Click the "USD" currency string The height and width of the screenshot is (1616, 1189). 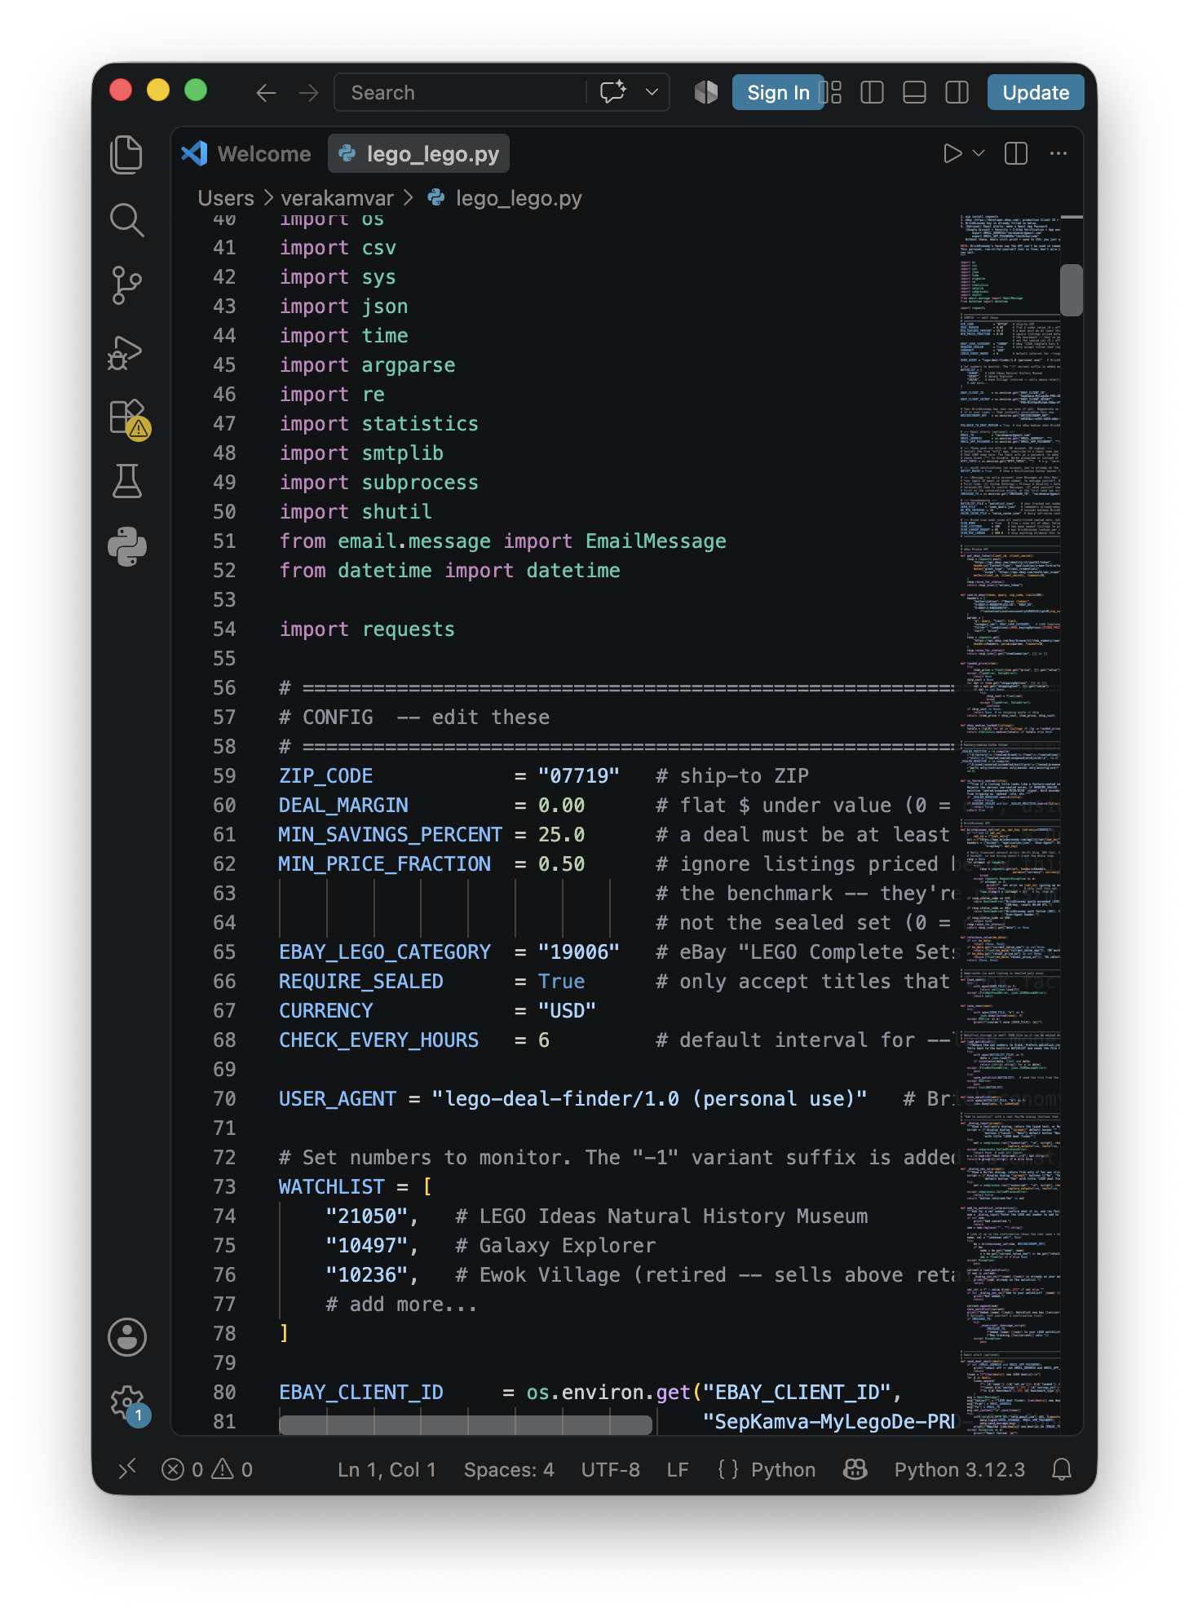coord(567,1010)
